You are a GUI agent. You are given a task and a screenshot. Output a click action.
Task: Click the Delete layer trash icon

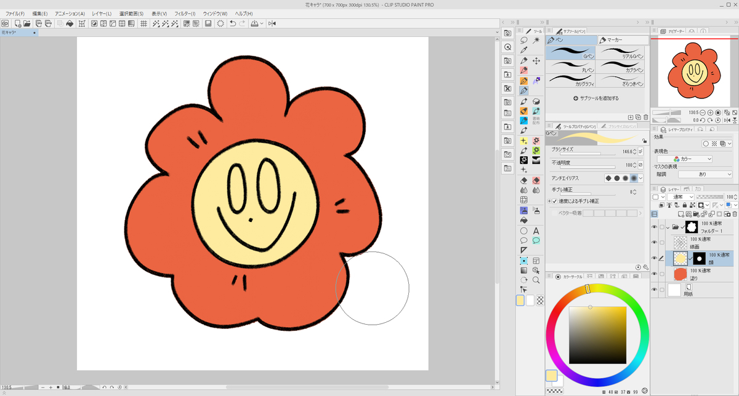click(733, 214)
